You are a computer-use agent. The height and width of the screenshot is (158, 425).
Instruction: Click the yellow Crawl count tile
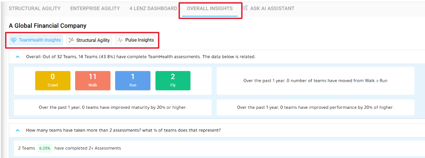53,81
